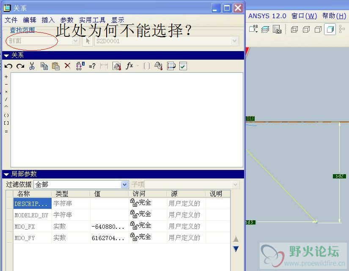This screenshot has width=349, height=271.
Task: Insert the plus operator
Action: point(6,77)
